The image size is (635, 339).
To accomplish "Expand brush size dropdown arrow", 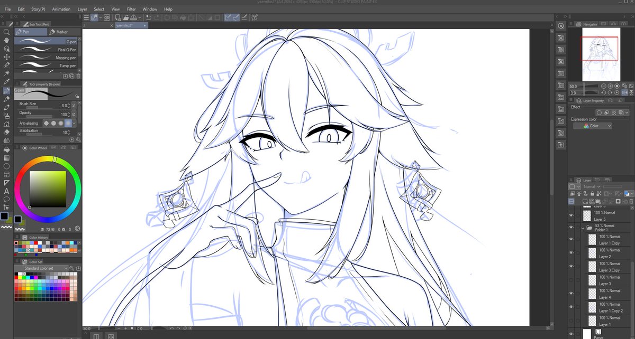I will pos(74,106).
